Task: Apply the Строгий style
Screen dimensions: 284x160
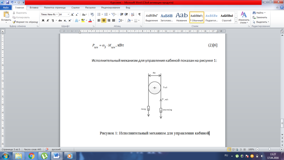Action: click(226, 17)
